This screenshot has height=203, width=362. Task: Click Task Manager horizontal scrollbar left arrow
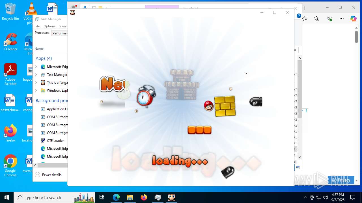[x=35, y=166]
